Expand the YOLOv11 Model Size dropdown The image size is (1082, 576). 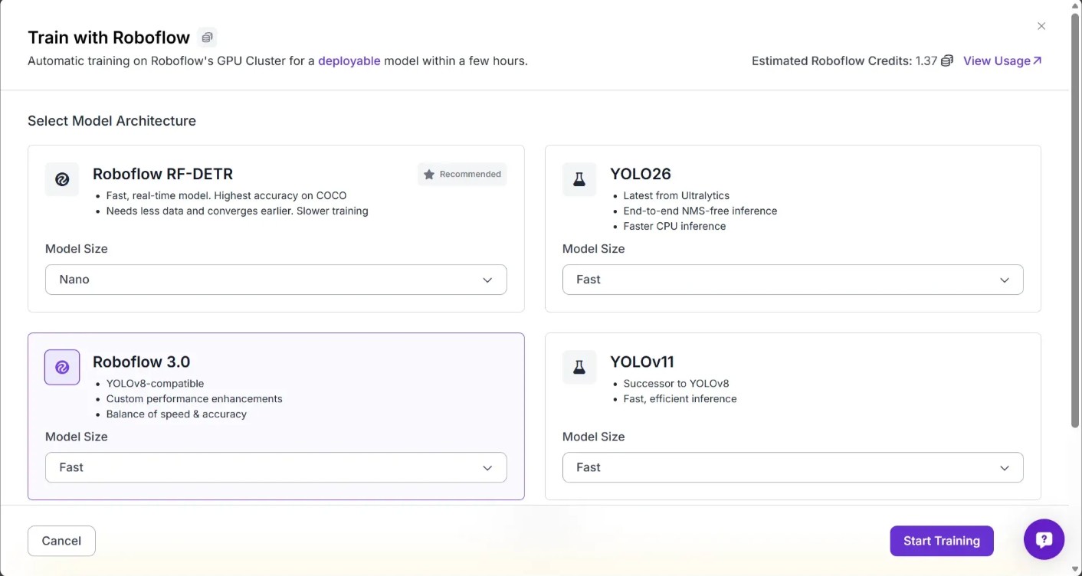(x=792, y=467)
